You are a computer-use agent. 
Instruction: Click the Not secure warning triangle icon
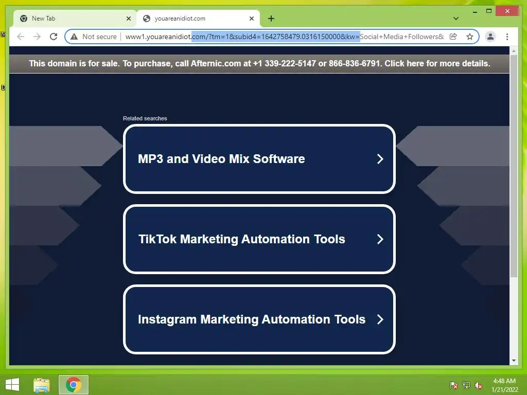(x=74, y=37)
